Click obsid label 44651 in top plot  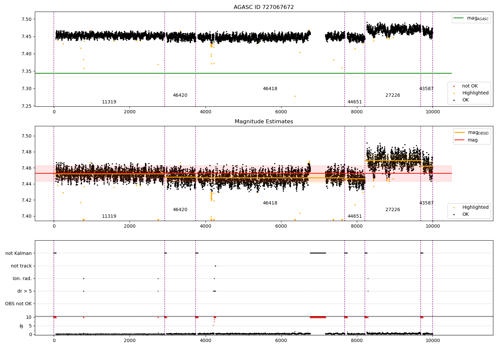[355, 102]
